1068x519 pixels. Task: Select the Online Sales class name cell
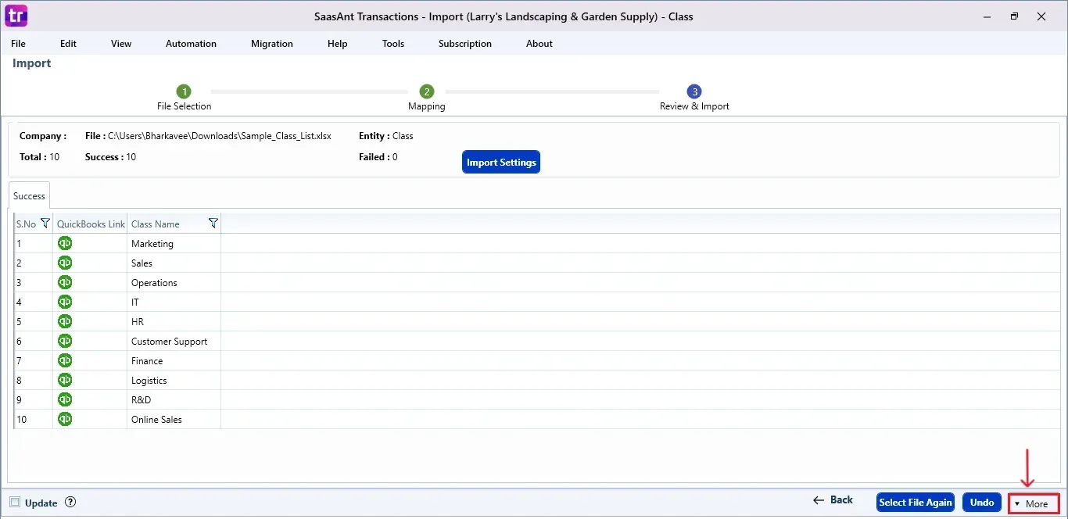[174, 419]
